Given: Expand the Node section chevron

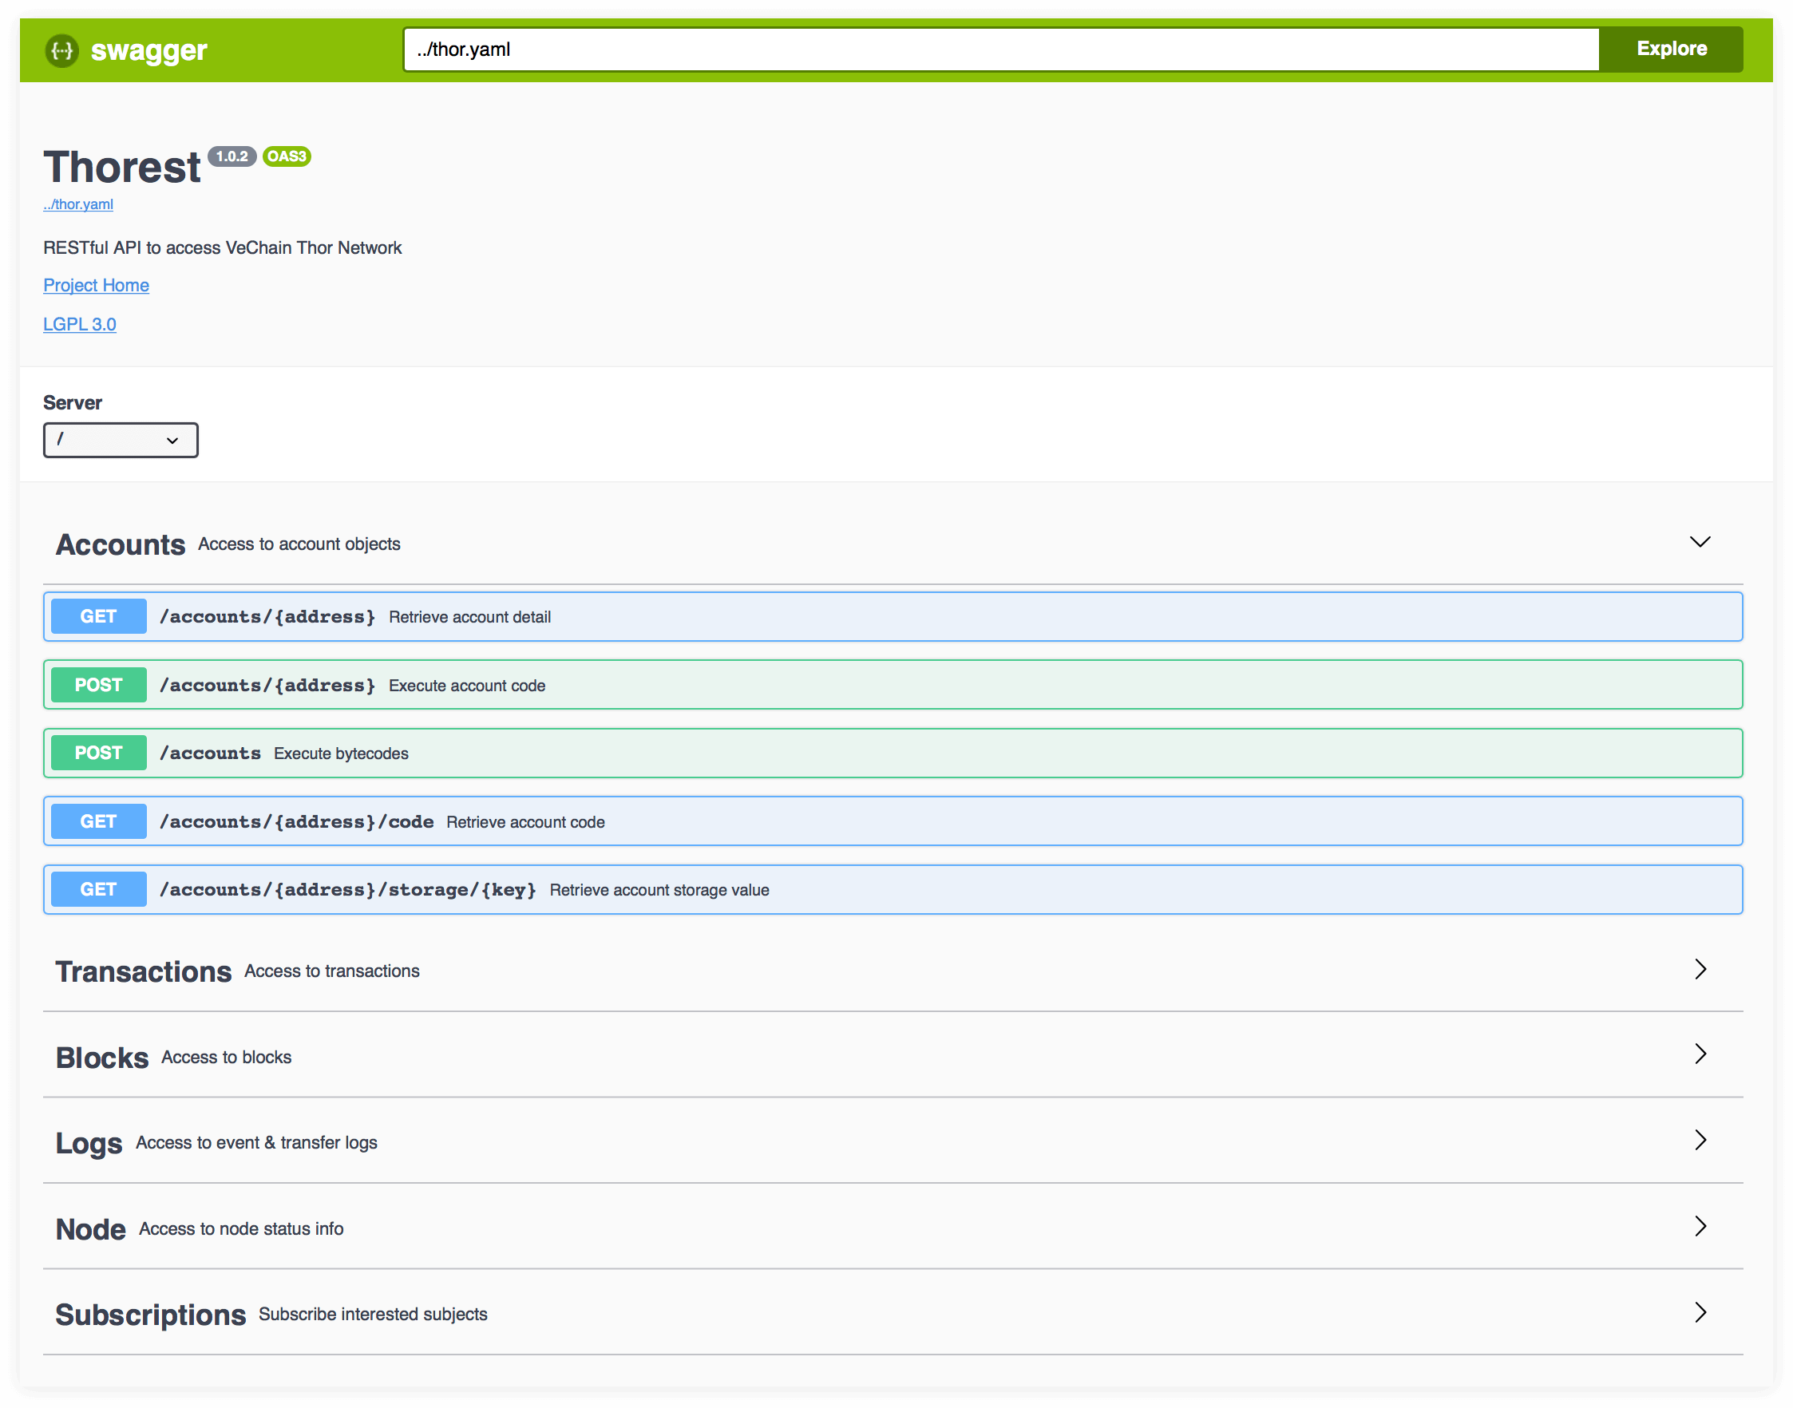Looking at the screenshot, I should (1699, 1227).
